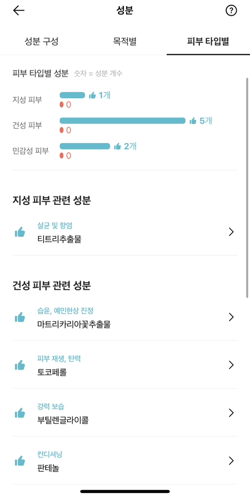Open the help question mark icon
250x498 pixels.
tap(231, 11)
